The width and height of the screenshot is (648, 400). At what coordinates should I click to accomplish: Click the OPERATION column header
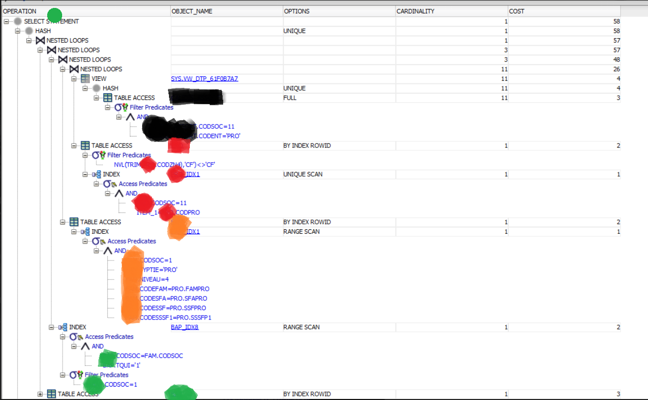85,11
